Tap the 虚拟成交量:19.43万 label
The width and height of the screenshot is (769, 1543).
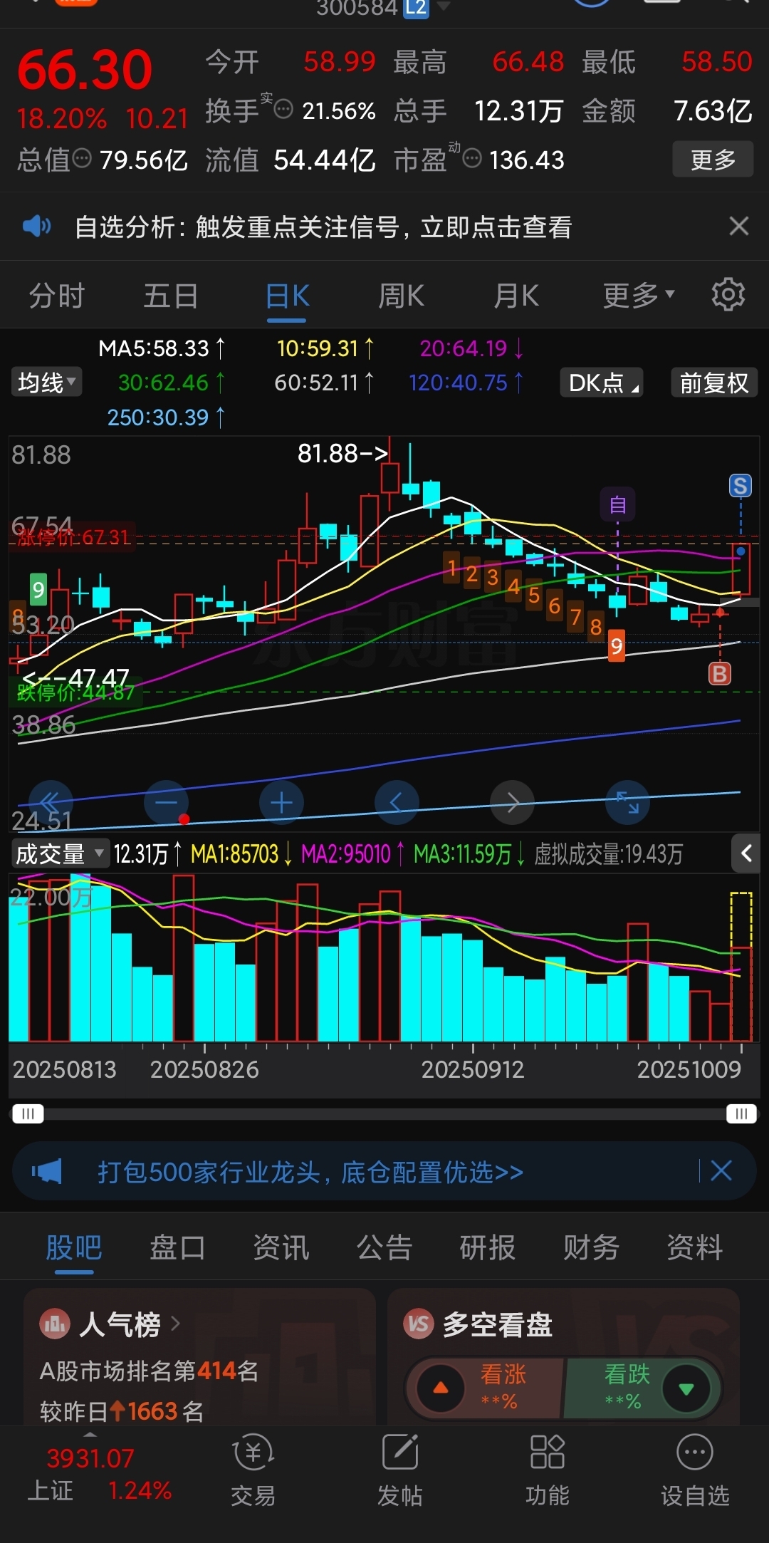[609, 853]
